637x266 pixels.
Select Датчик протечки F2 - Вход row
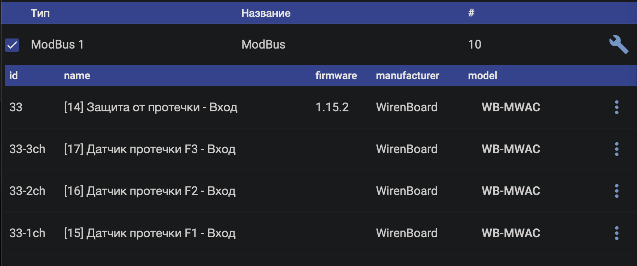pos(321,191)
